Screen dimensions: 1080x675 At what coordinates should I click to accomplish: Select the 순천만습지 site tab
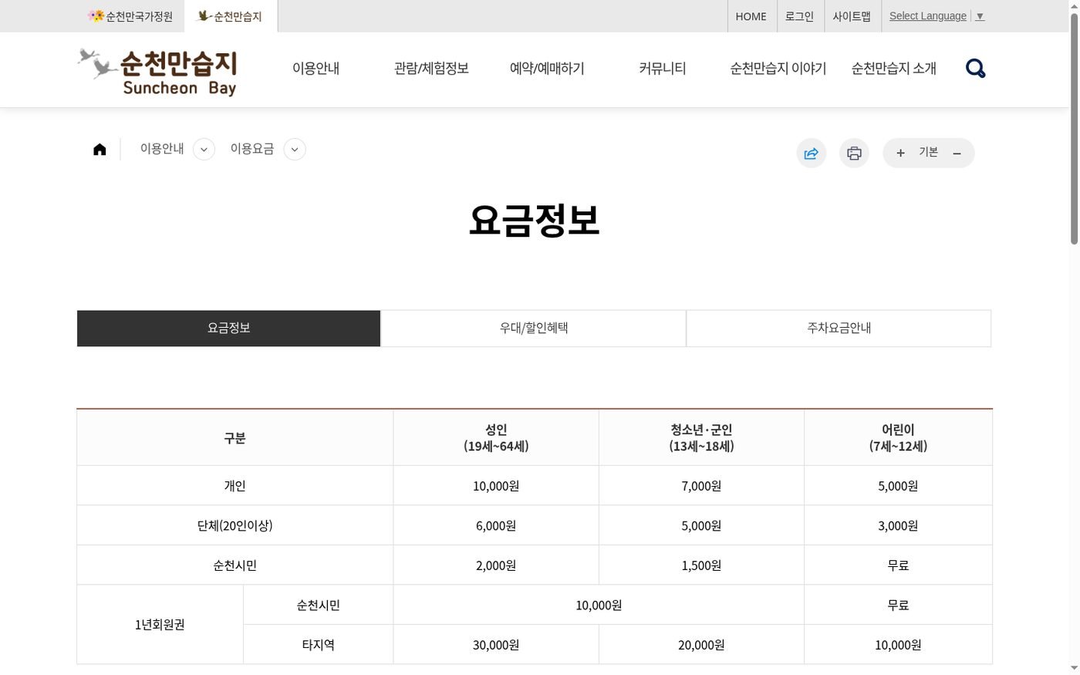point(231,16)
